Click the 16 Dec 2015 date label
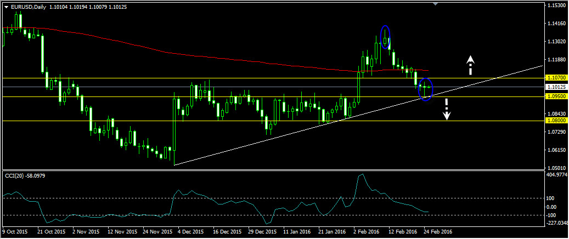The image size is (569, 239). coord(227,231)
